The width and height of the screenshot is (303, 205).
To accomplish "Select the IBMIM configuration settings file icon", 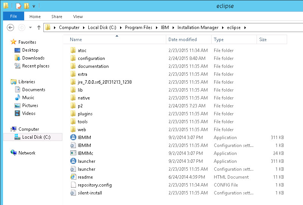I will (73, 145).
